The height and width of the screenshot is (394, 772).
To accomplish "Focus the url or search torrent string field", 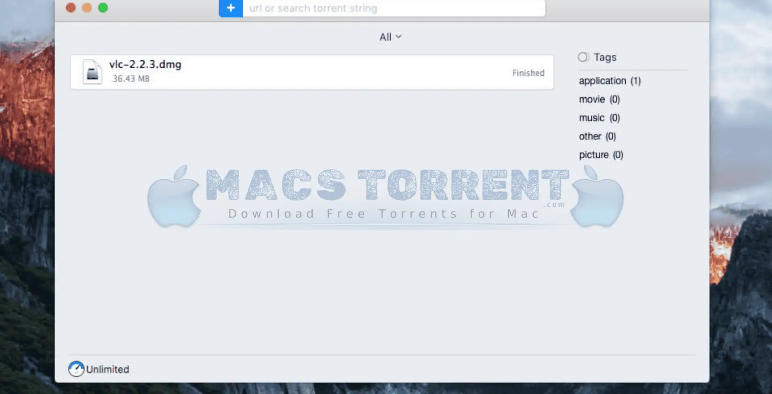I will (x=394, y=8).
